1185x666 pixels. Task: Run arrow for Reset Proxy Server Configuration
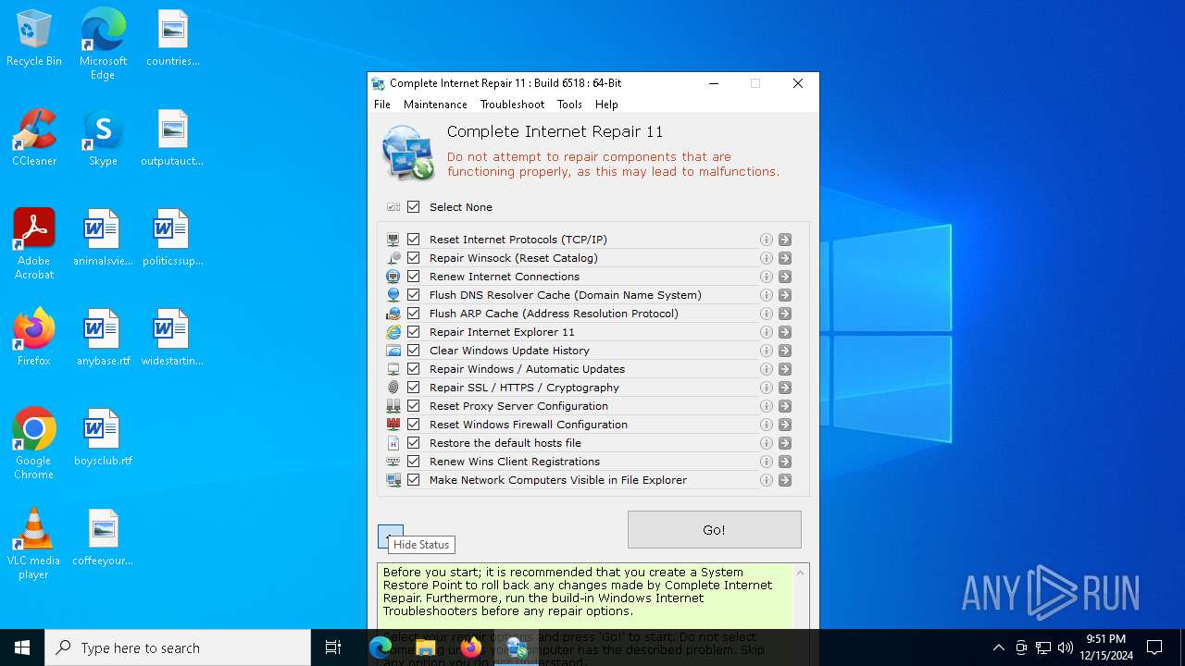tap(785, 406)
